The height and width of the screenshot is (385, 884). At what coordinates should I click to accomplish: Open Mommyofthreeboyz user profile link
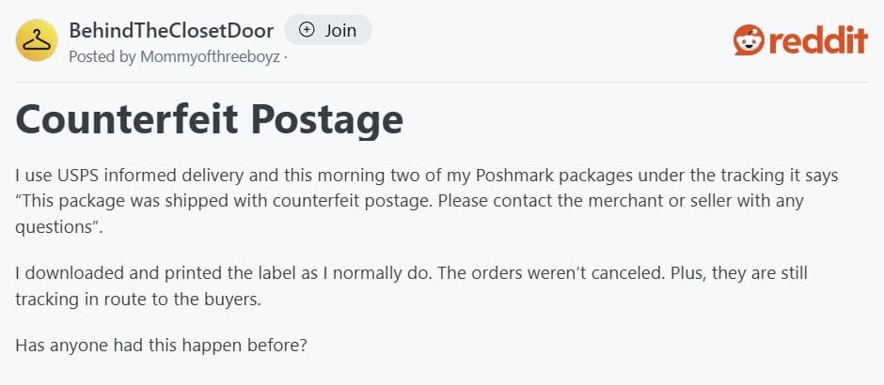click(x=210, y=55)
